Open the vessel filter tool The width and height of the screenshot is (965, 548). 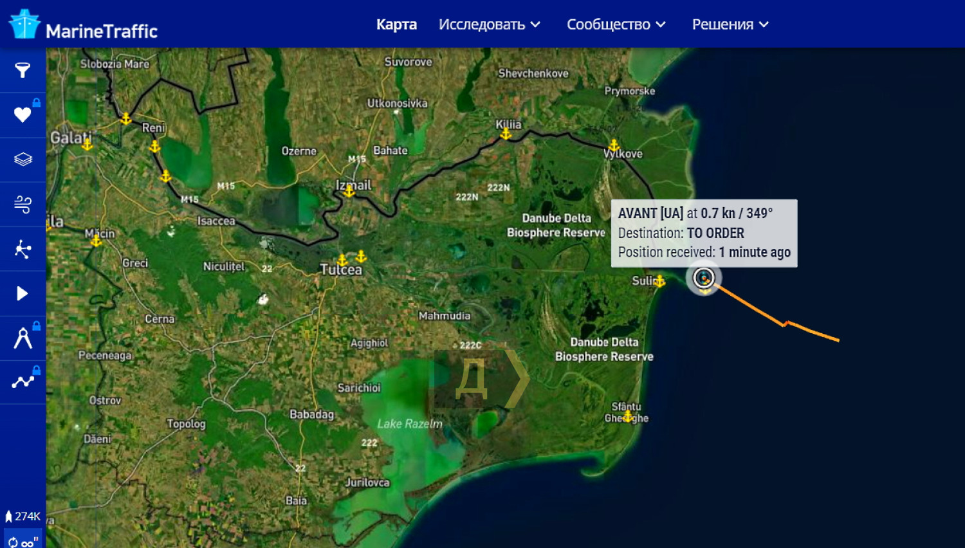23,70
